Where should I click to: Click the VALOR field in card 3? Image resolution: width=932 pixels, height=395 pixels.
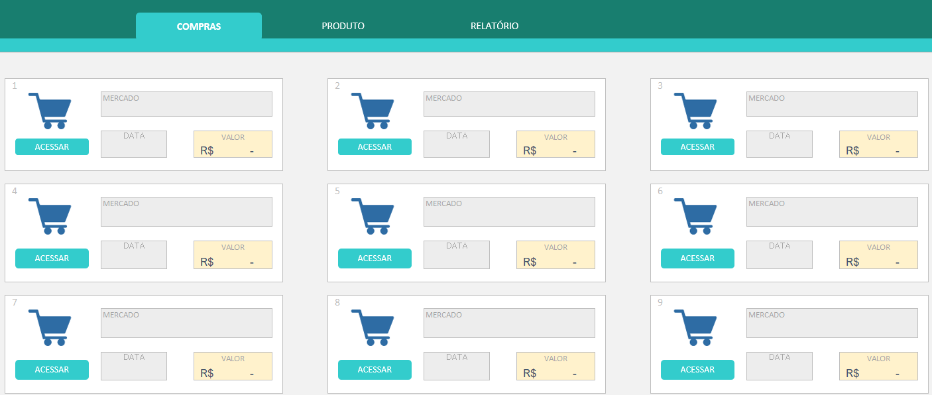point(878,144)
